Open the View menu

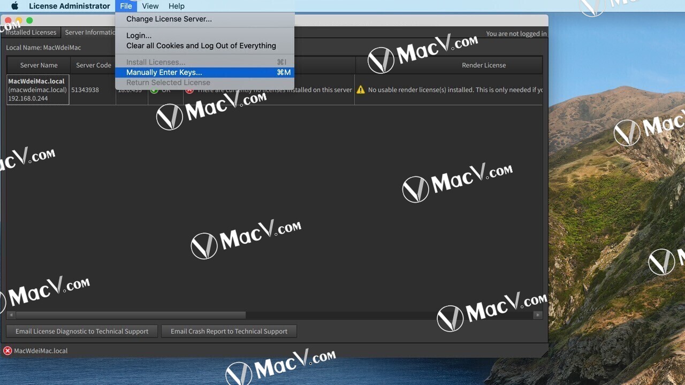150,6
